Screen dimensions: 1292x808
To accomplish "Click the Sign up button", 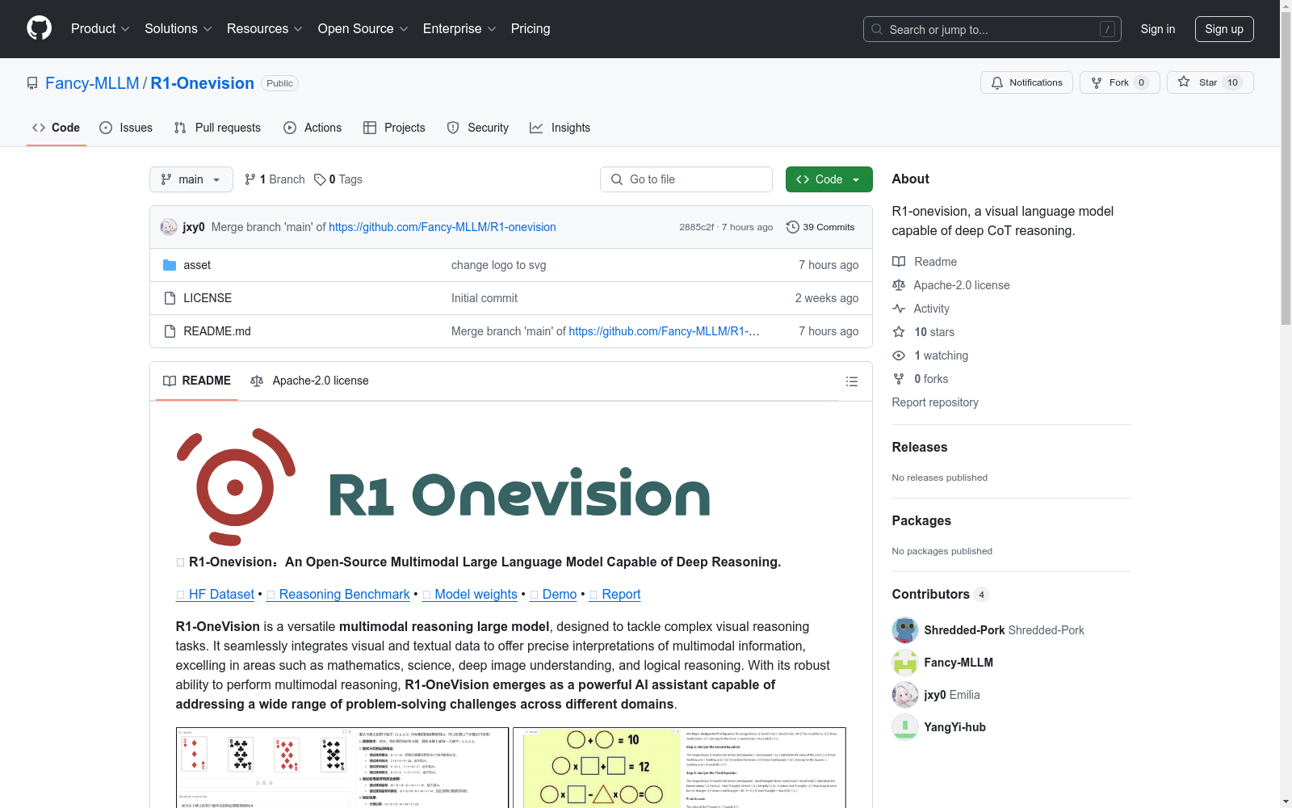I will coord(1224,29).
